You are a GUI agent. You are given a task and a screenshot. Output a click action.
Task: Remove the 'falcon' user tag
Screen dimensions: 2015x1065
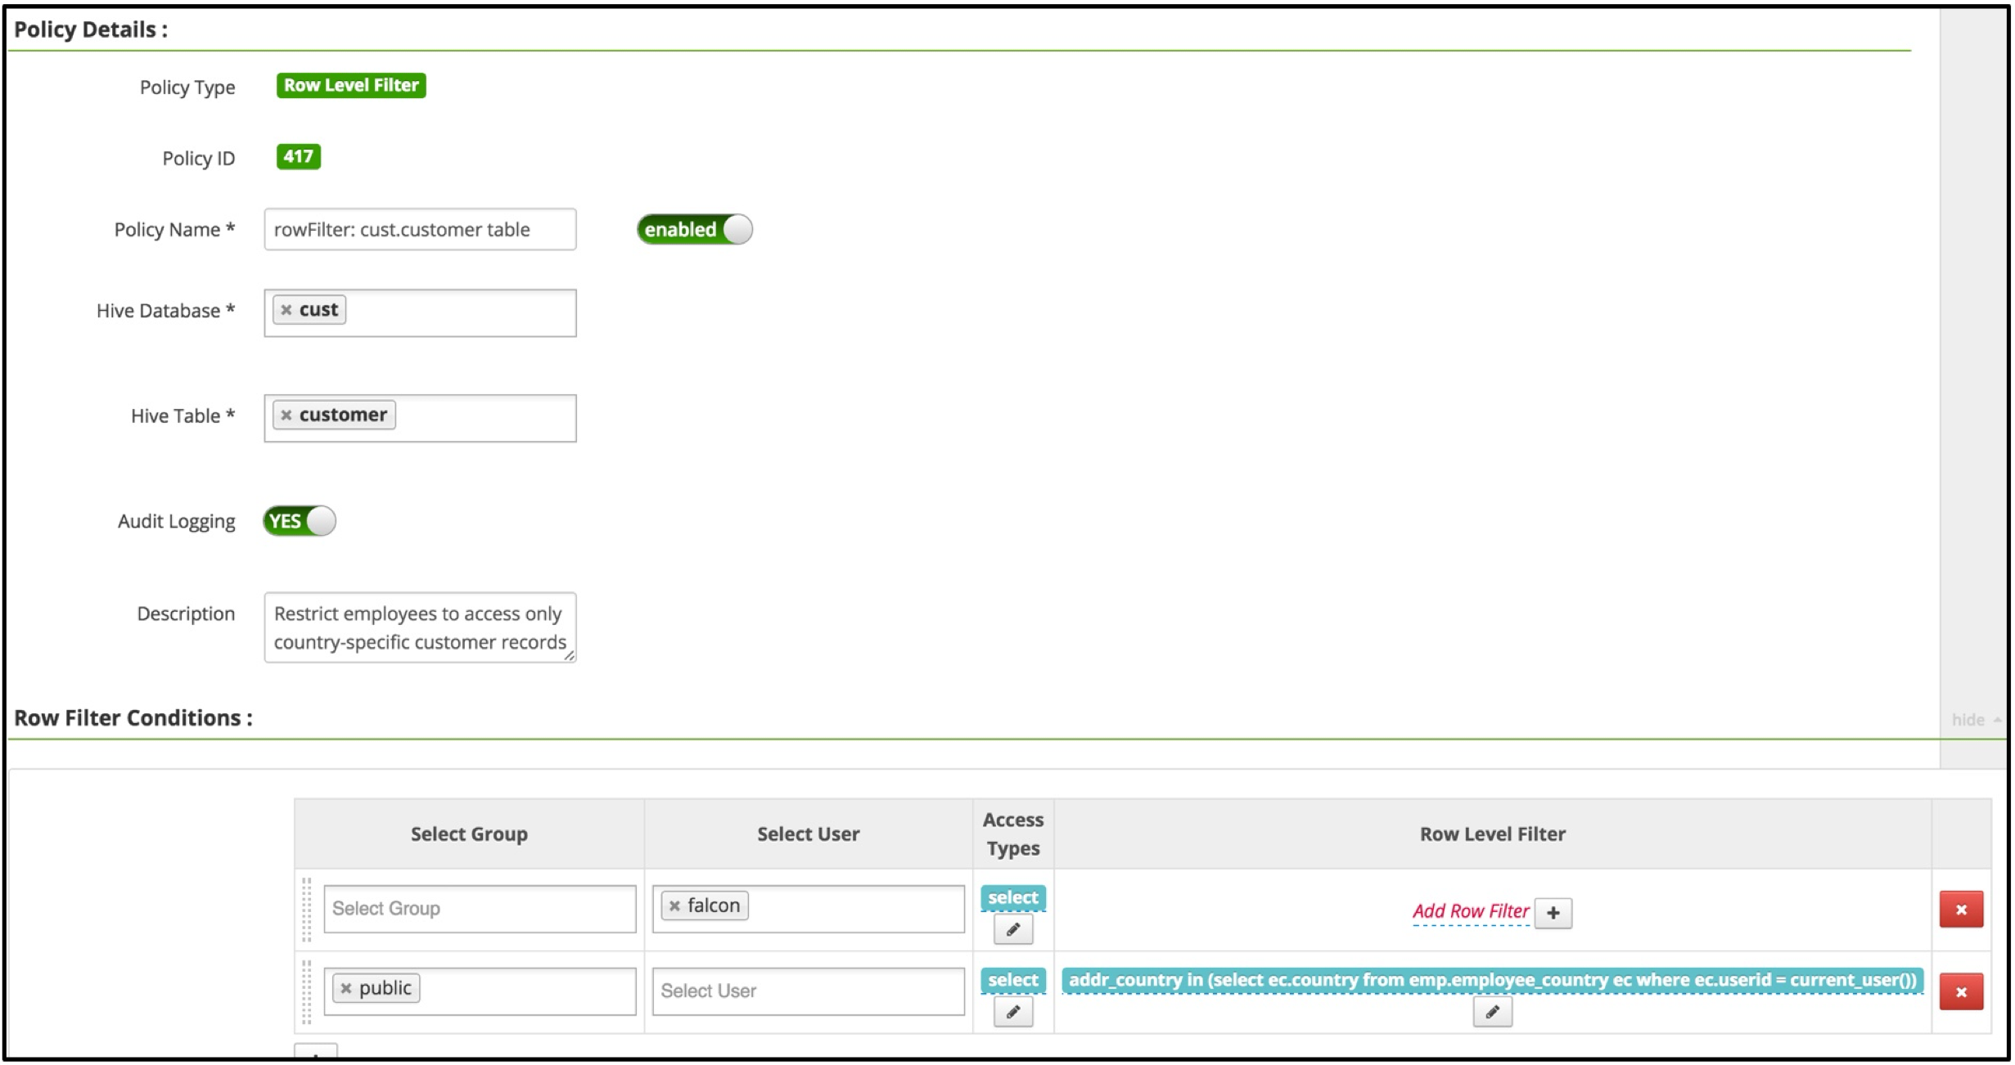click(x=674, y=906)
